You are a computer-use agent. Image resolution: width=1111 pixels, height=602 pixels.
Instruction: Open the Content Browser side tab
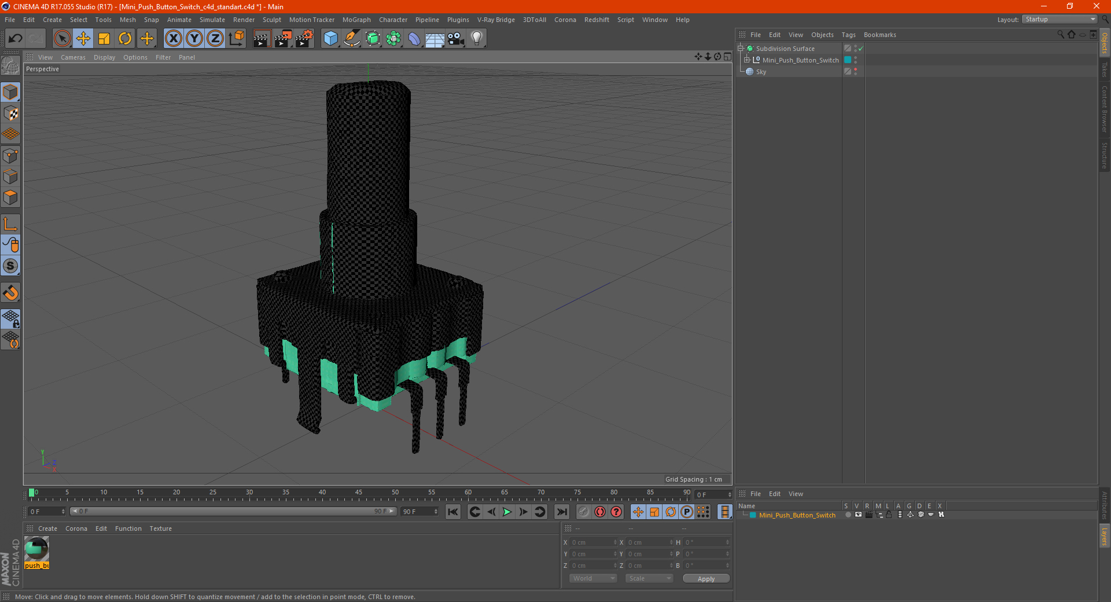(x=1105, y=109)
